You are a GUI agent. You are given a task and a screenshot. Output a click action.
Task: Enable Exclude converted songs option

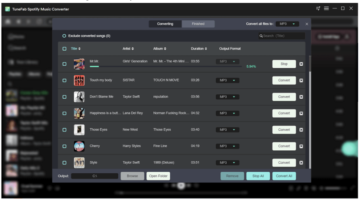64,36
